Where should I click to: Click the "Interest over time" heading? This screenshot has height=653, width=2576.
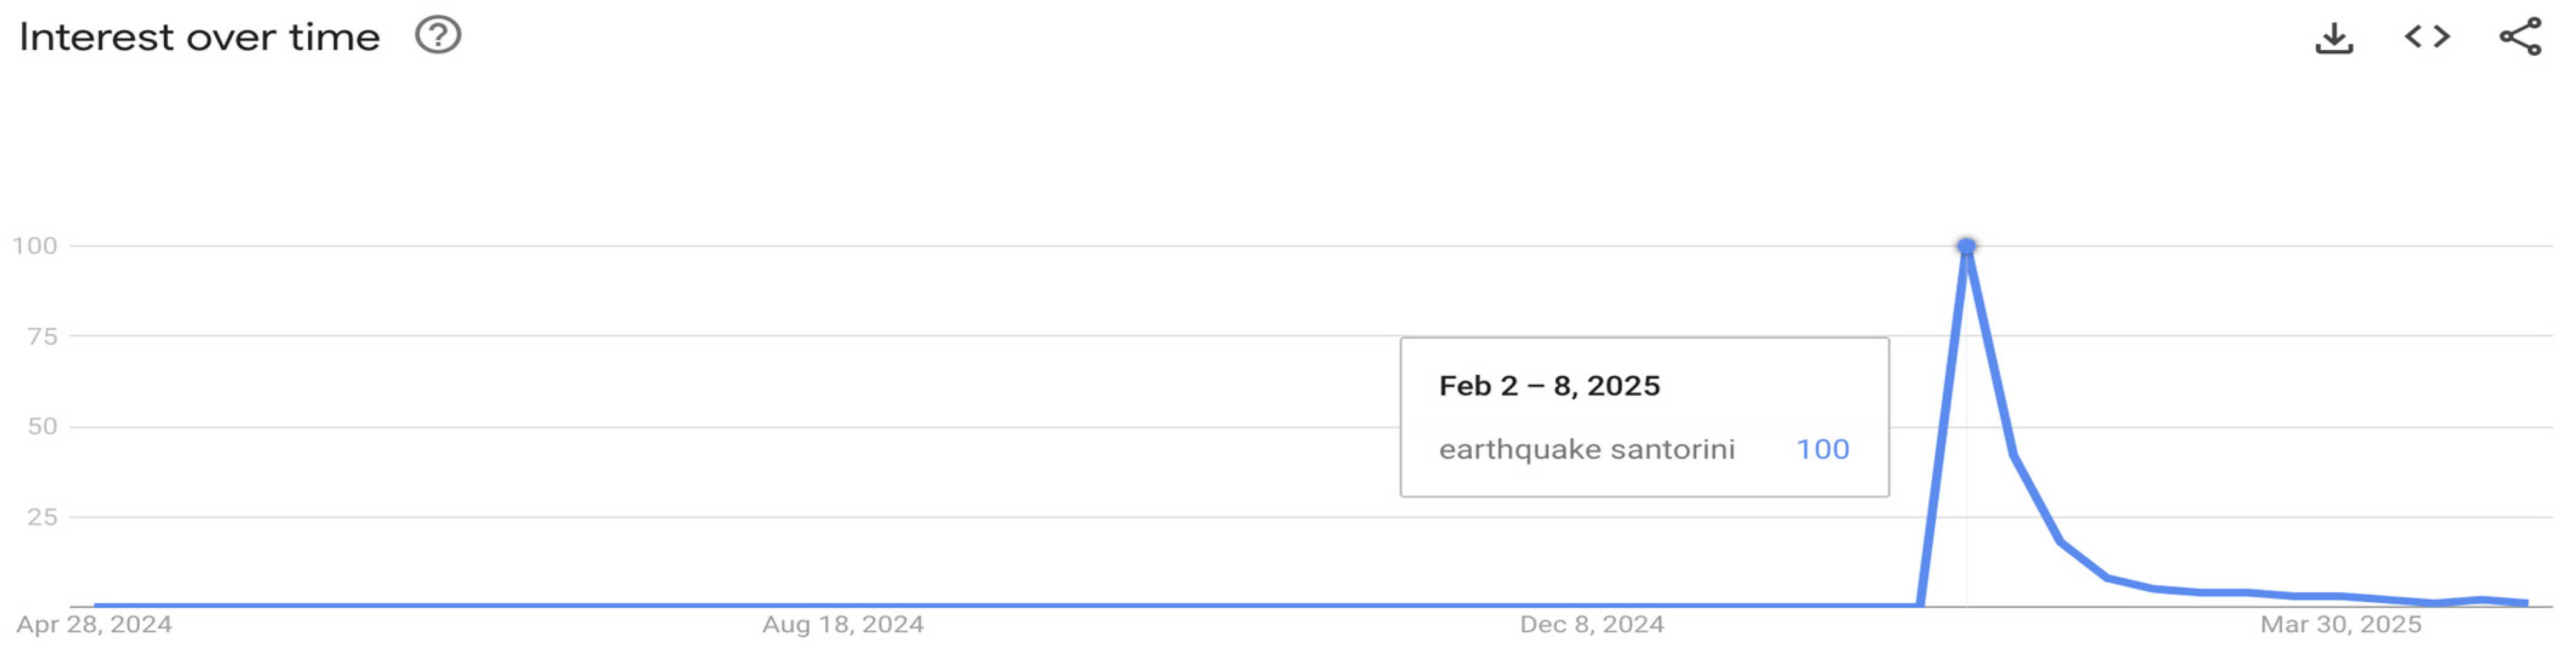pyautogui.click(x=199, y=38)
